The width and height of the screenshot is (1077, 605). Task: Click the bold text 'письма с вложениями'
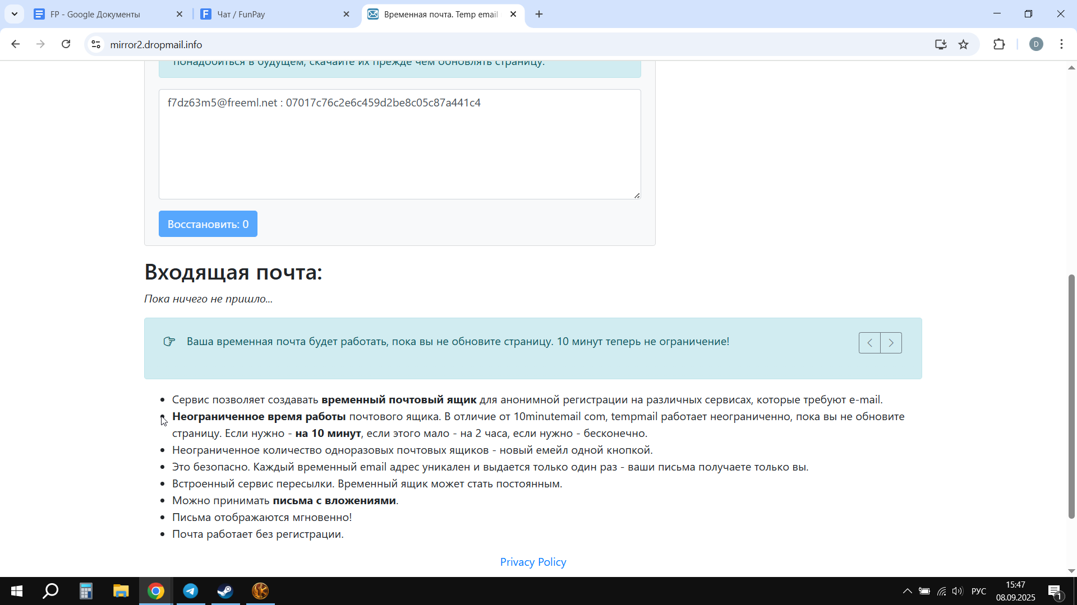pos(334,500)
